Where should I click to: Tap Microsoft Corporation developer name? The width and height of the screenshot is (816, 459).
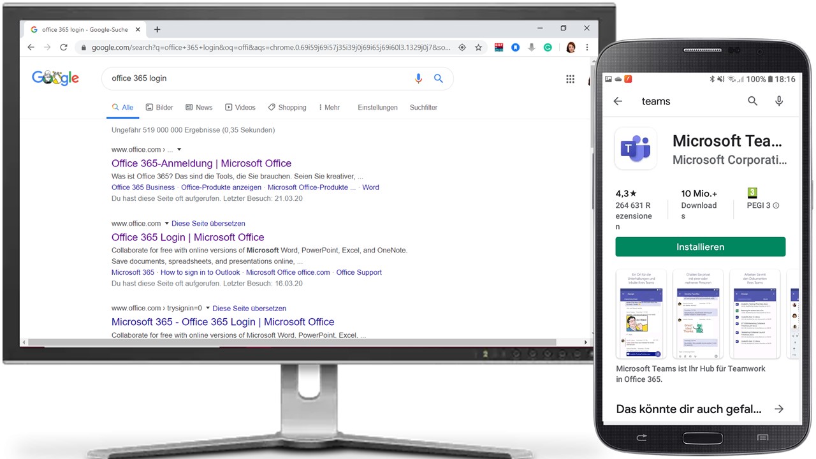coord(730,160)
